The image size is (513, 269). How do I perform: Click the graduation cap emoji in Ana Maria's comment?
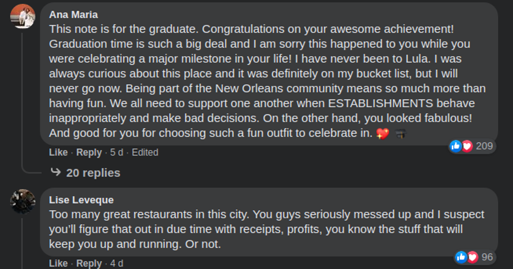pyautogui.click(x=400, y=133)
